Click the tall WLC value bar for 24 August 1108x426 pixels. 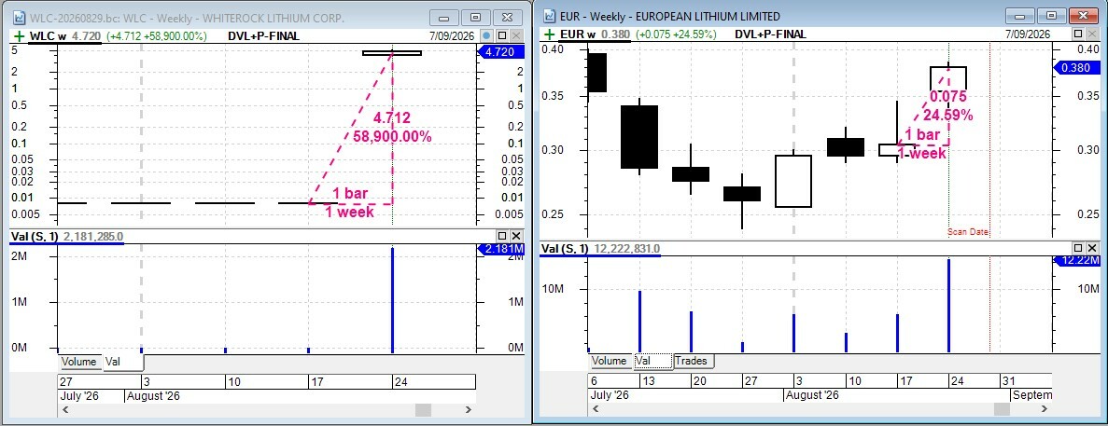pyautogui.click(x=392, y=300)
